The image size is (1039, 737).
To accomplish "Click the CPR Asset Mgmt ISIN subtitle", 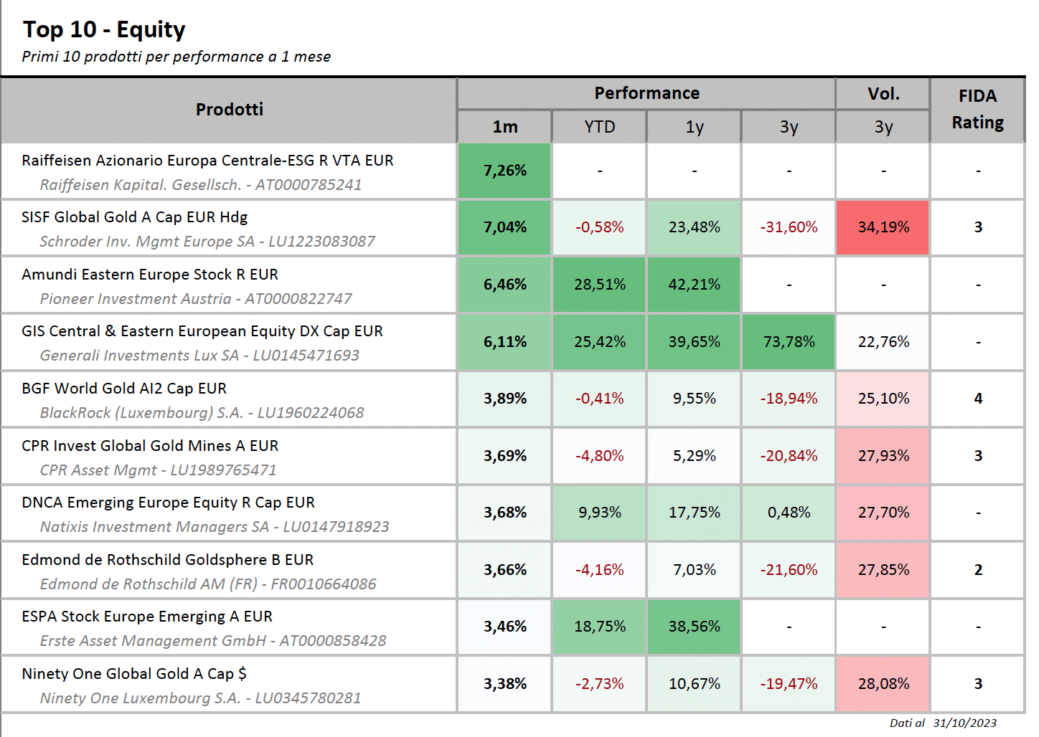I will (x=158, y=470).
